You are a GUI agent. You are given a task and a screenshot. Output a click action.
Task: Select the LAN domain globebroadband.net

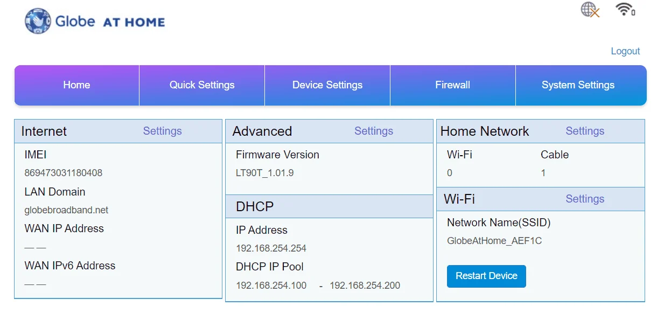coord(66,210)
